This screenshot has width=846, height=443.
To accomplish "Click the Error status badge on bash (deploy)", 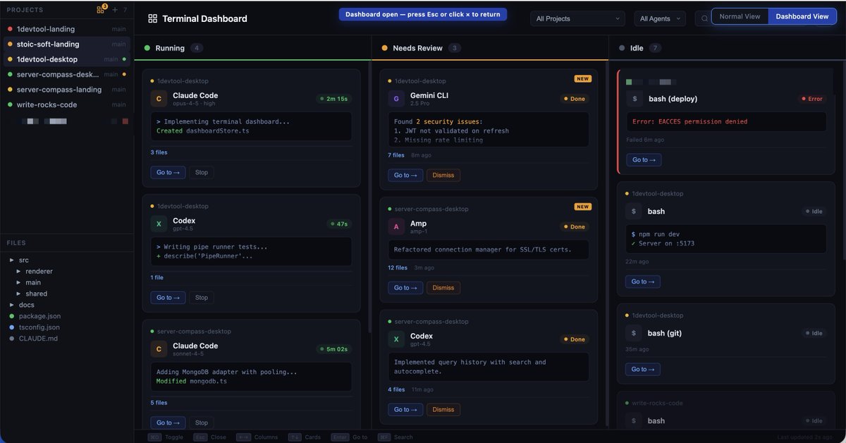I will click(812, 99).
